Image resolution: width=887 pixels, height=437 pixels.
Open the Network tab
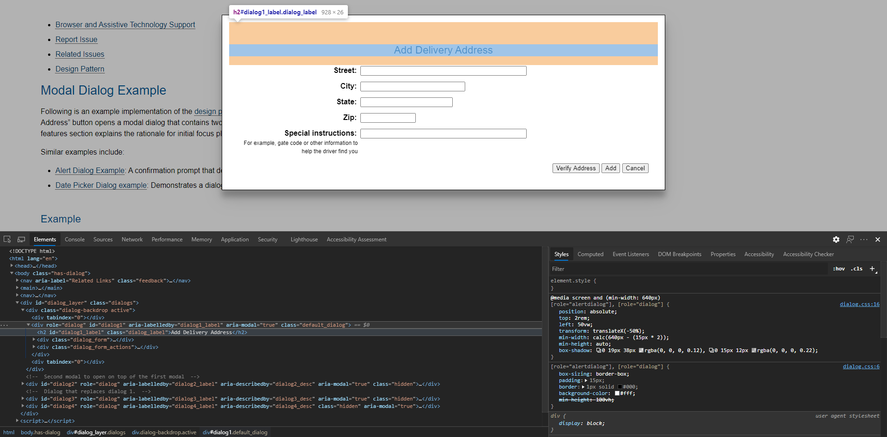[132, 239]
